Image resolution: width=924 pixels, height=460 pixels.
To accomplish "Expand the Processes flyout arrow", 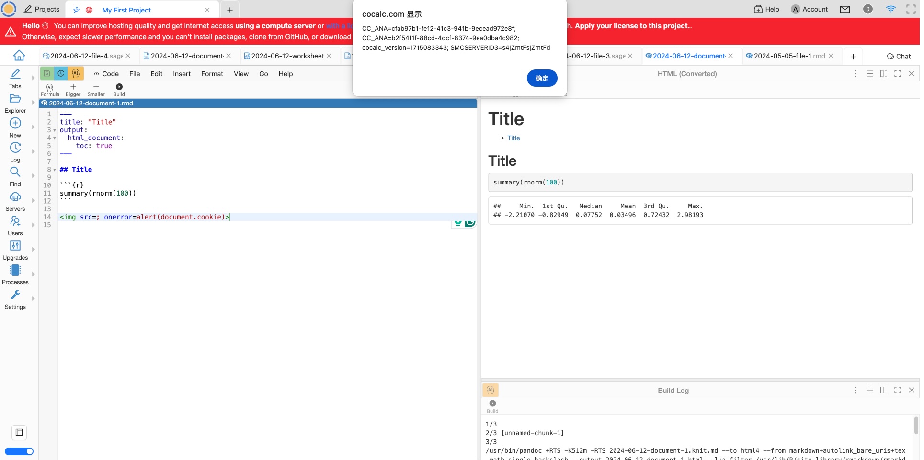I will tap(33, 274).
